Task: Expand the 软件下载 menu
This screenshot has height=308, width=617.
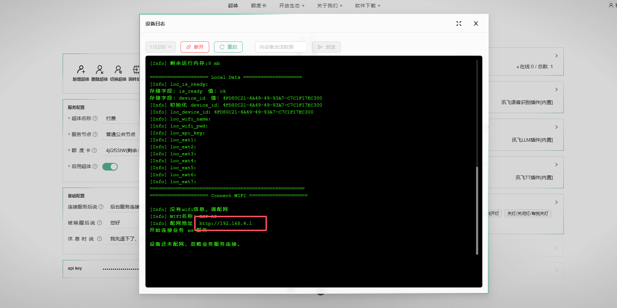Action: tap(367, 6)
